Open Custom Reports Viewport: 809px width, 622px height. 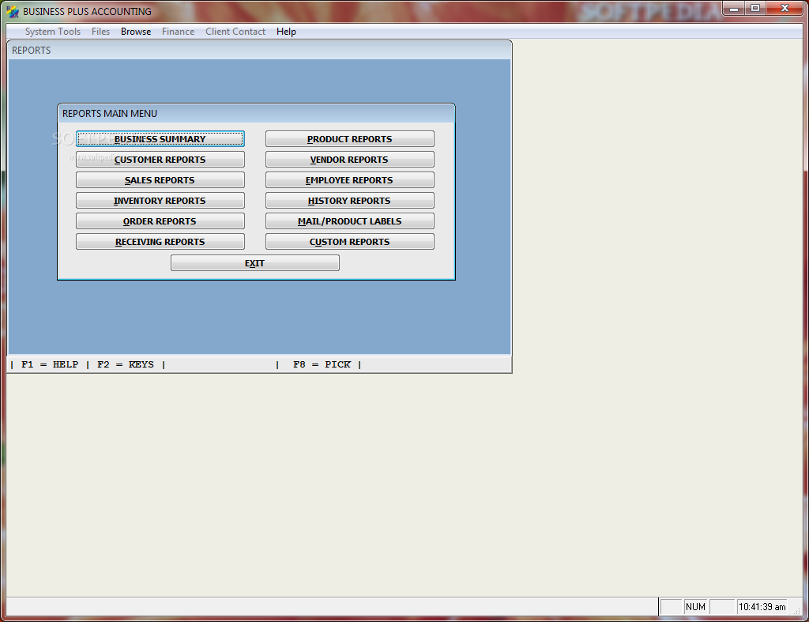tap(350, 242)
